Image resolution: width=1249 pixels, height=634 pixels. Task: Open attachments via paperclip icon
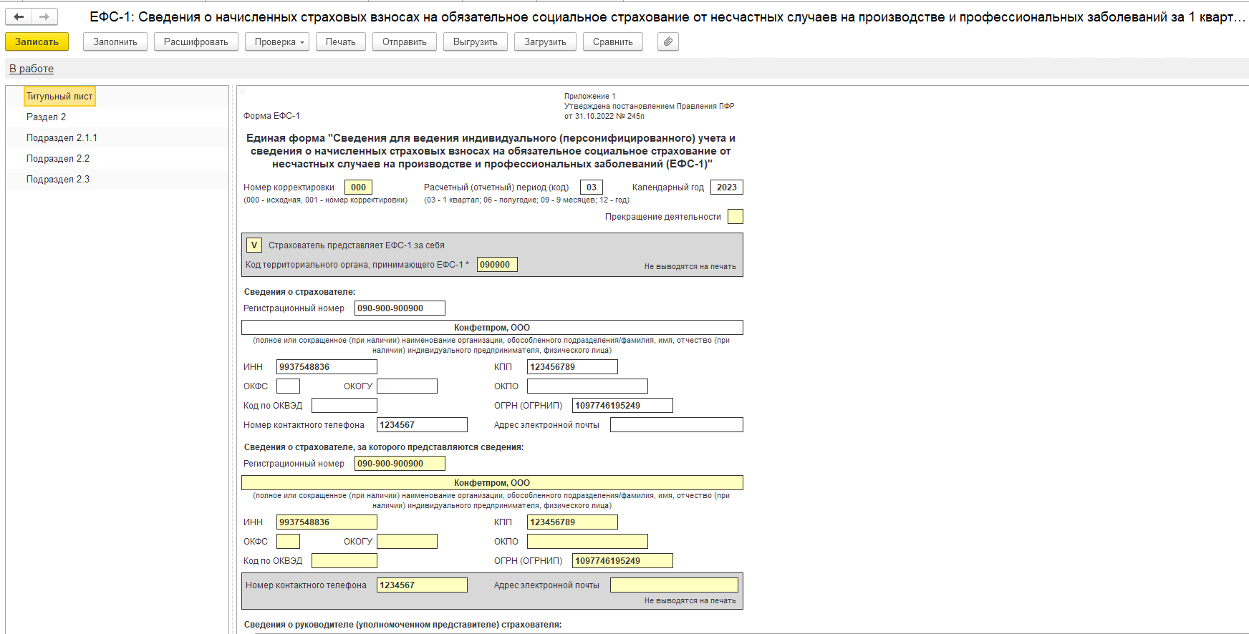pyautogui.click(x=667, y=42)
